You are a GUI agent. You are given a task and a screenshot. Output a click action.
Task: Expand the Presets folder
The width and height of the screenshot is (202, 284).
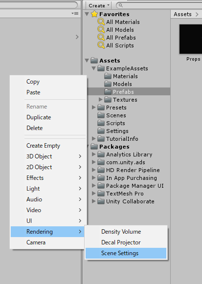tap(93, 107)
